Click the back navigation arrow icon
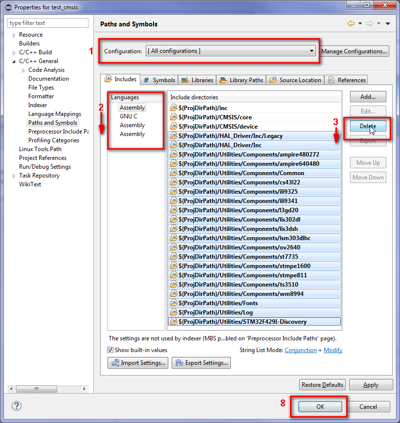Image resolution: width=400 pixels, height=423 pixels. [x=351, y=23]
